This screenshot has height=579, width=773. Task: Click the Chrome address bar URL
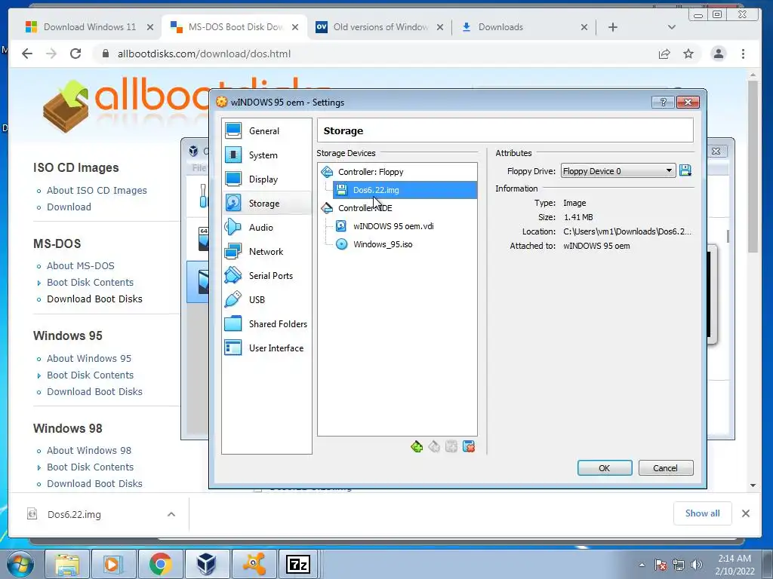tap(204, 54)
